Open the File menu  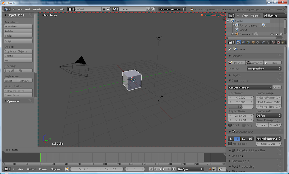[20, 9]
